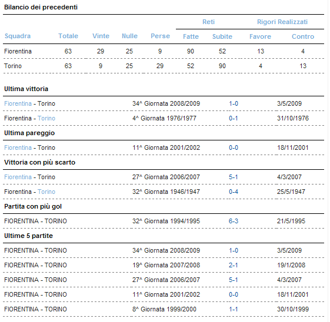Click the Ultime 5 partite heading
330x322 pixels.
pyautogui.click(x=28, y=236)
